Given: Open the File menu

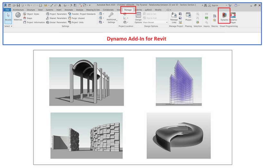Looking at the screenshot, I should [x=7, y=10].
